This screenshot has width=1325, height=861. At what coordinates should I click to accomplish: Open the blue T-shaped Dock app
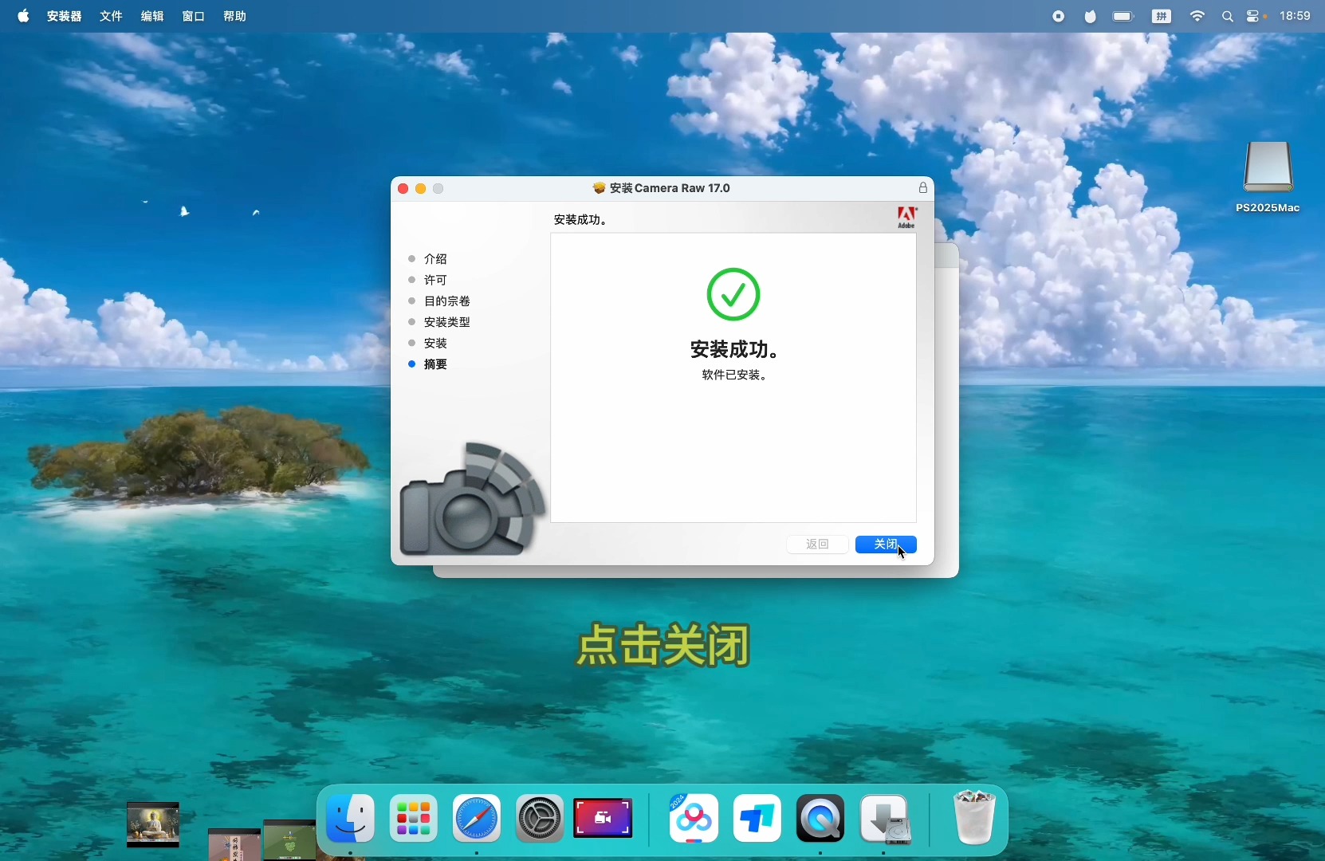coord(757,820)
